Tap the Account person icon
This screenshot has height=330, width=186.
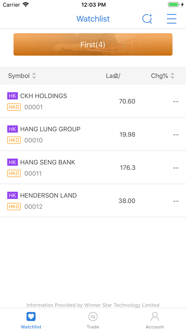point(155,317)
